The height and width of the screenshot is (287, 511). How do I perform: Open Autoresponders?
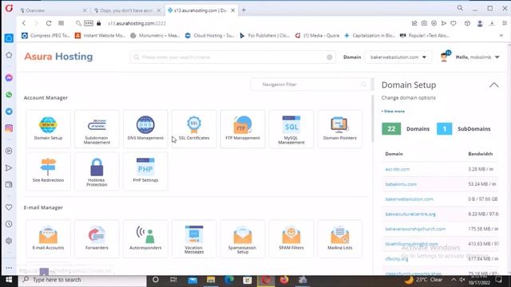click(145, 238)
